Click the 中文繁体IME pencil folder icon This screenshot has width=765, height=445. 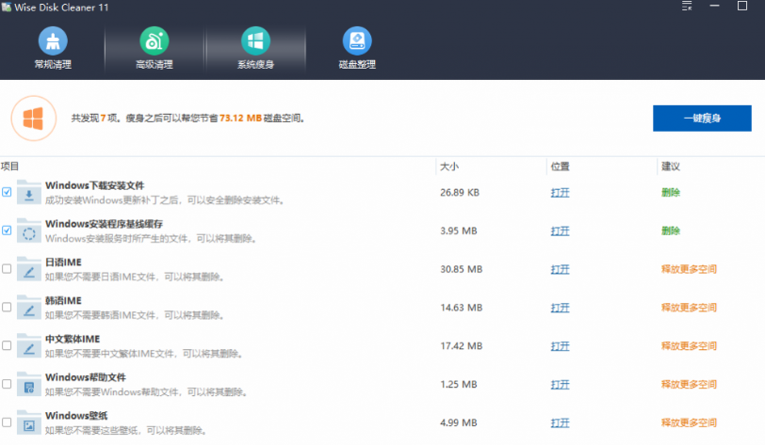[29, 346]
